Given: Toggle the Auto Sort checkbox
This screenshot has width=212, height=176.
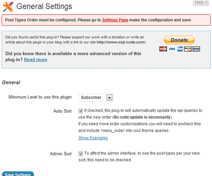Looking at the screenshot, I should tap(81, 111).
